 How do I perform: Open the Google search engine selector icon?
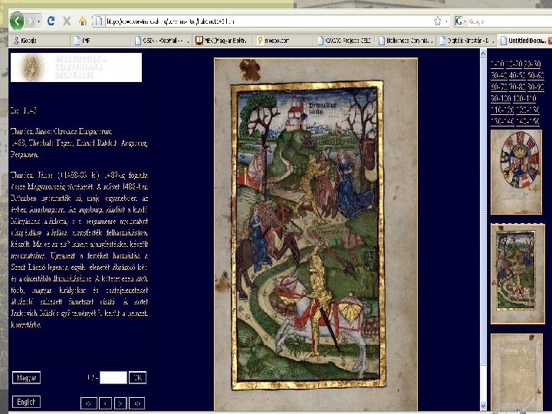click(459, 21)
